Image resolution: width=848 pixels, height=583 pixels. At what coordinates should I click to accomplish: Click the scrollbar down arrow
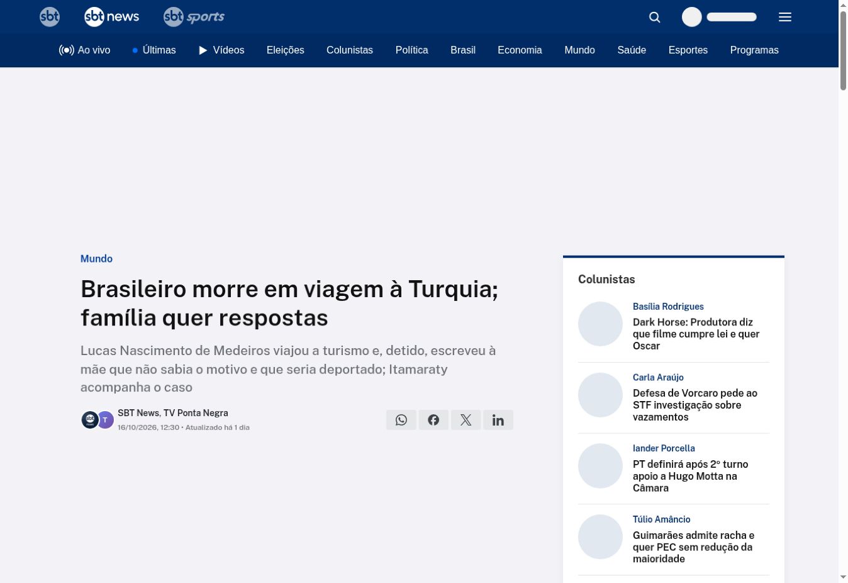pyautogui.click(x=843, y=577)
